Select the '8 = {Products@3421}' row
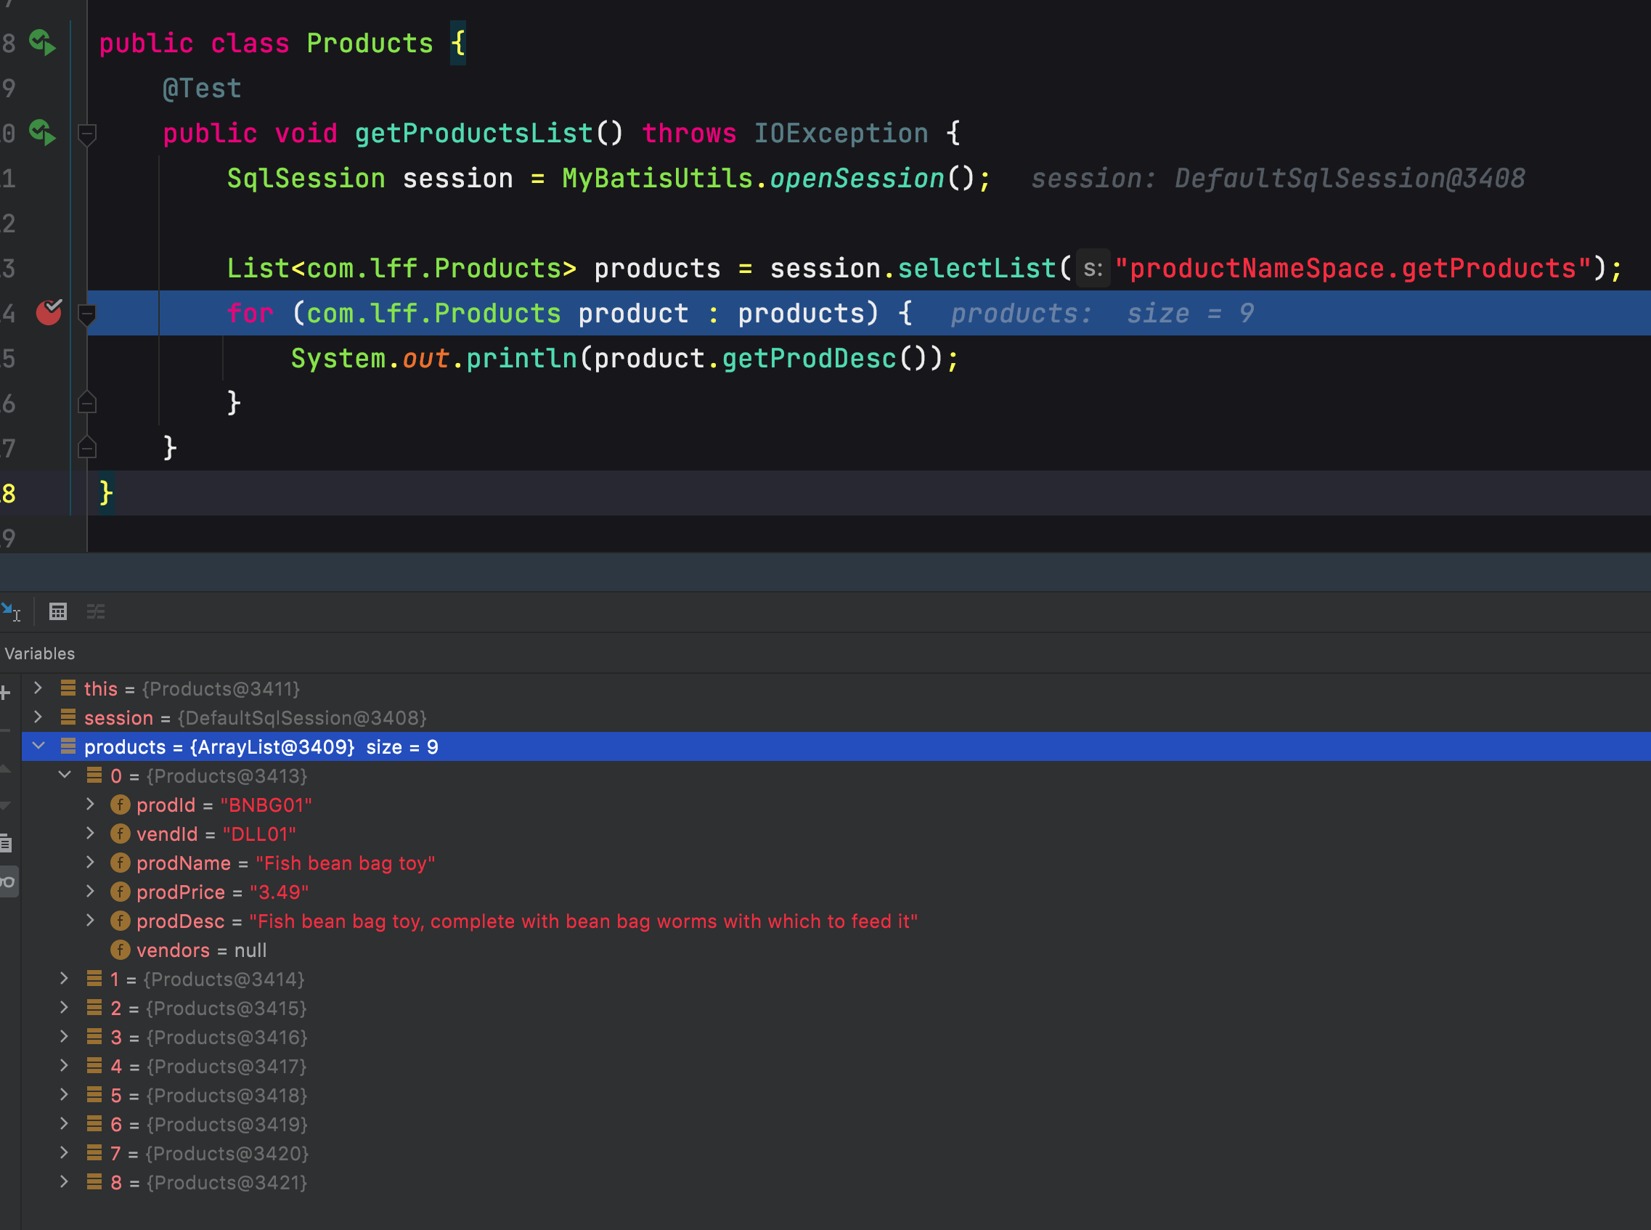The image size is (1651, 1230). (x=836, y=1182)
